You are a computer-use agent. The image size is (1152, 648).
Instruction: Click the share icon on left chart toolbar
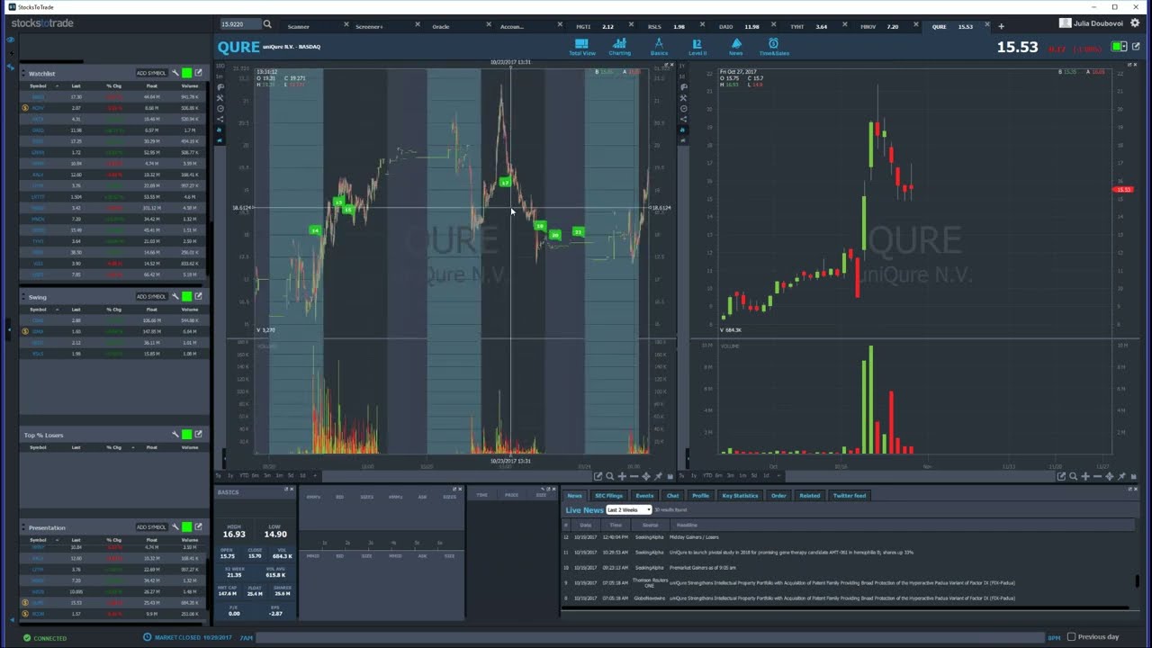(220, 119)
